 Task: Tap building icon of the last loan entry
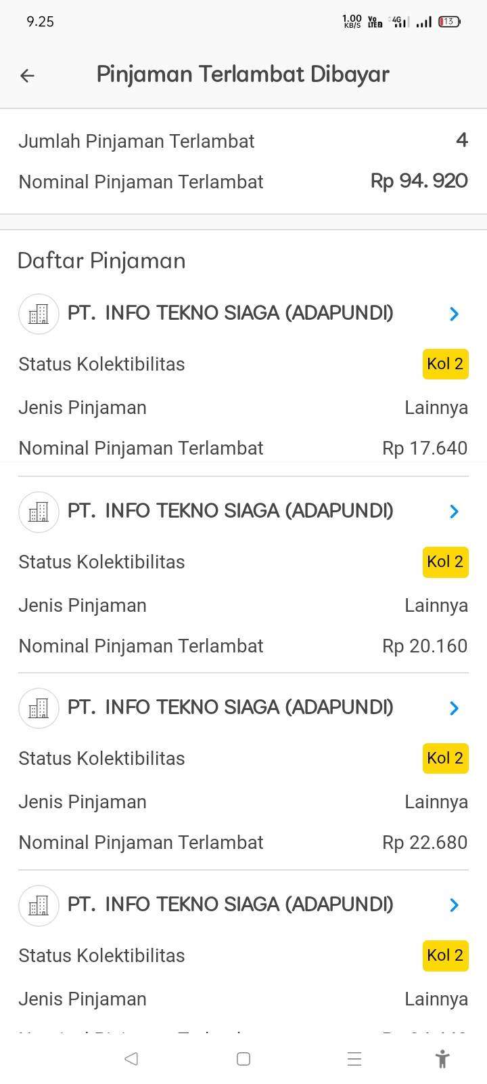click(39, 905)
